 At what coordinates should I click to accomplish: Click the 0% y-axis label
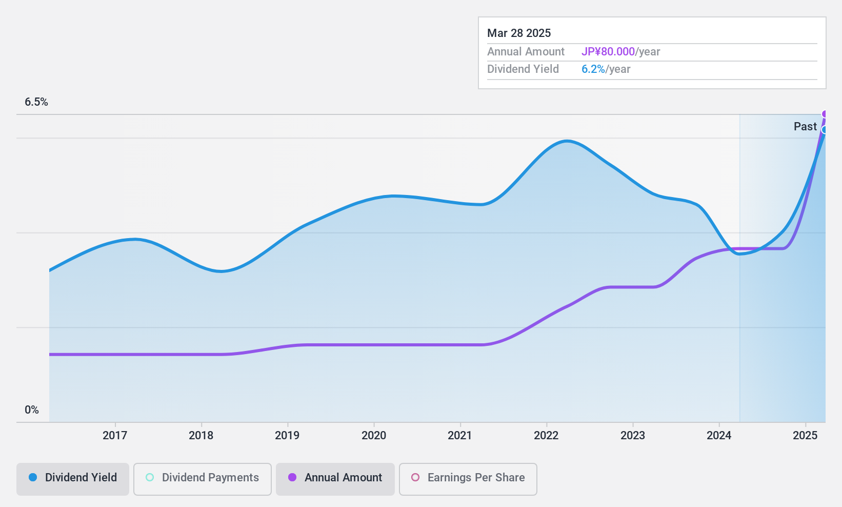(32, 410)
